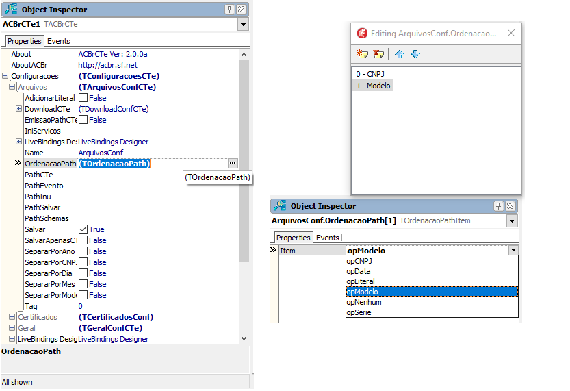The width and height of the screenshot is (570, 391).
Task: Click the Delete Selected item icon in collection editor
Action: tap(378, 54)
